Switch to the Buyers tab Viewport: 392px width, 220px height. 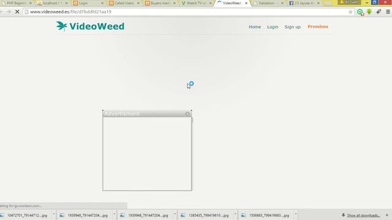pos(160,3)
